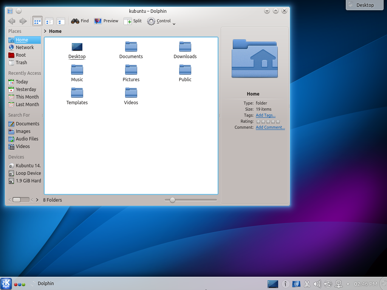Open the Dolphin window menu icon

pos(10,11)
